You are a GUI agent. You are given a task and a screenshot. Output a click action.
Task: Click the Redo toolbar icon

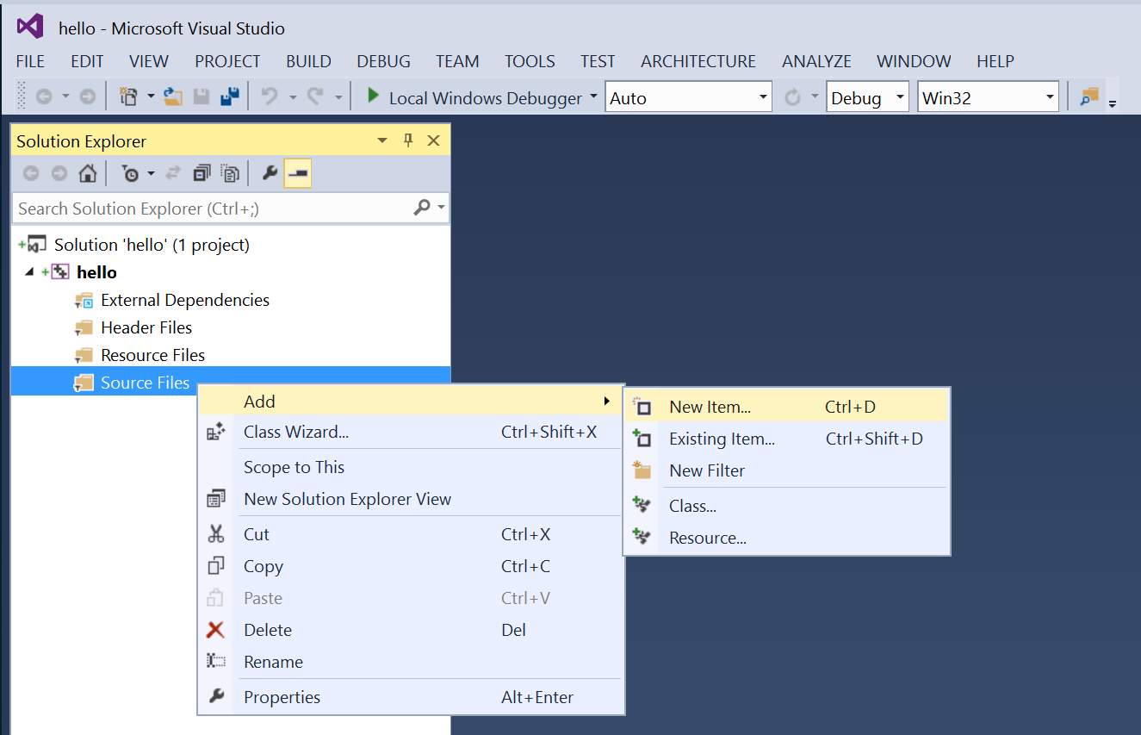[315, 97]
